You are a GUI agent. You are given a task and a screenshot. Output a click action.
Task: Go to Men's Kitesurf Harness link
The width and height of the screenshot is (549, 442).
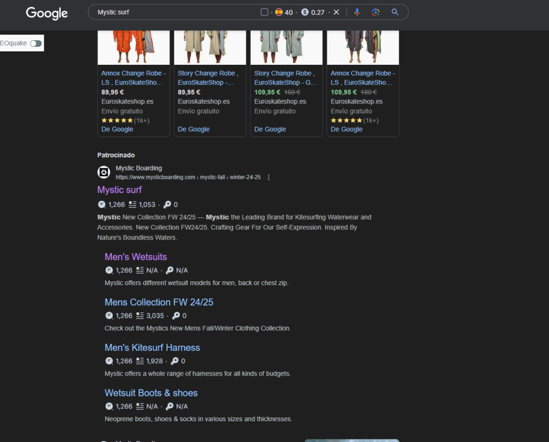point(152,348)
